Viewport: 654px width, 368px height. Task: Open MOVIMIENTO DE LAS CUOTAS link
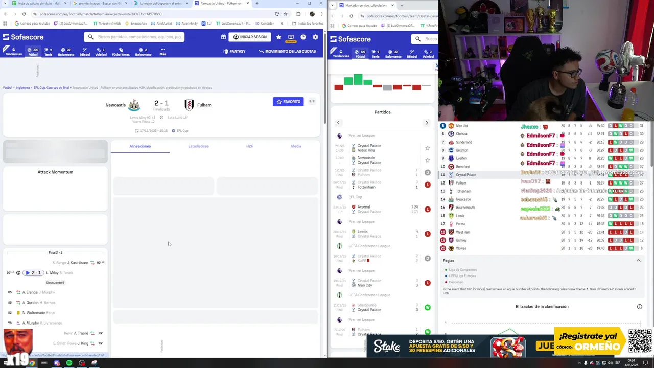[287, 51]
